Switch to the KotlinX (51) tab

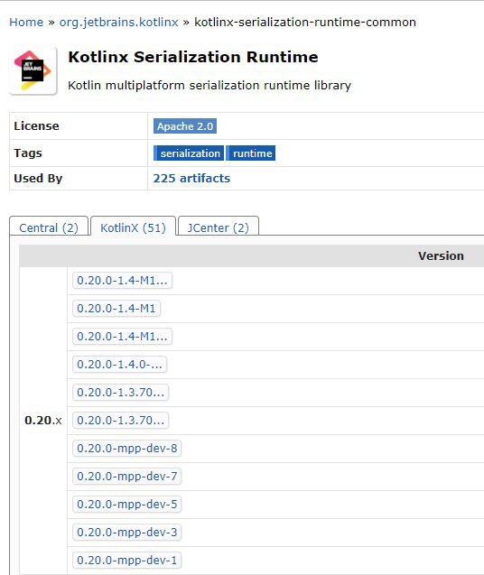tap(134, 227)
